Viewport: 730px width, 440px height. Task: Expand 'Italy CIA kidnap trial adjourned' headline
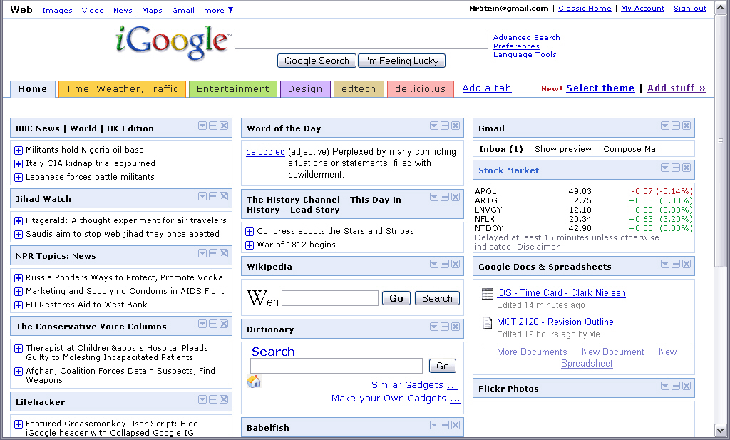coord(19,163)
